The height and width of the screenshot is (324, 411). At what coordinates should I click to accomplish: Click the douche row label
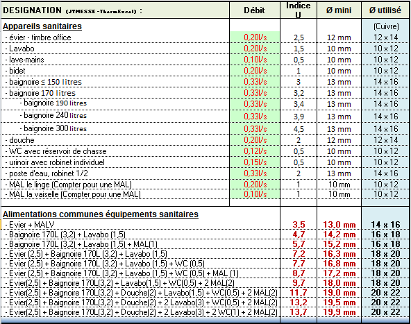click(x=20, y=140)
